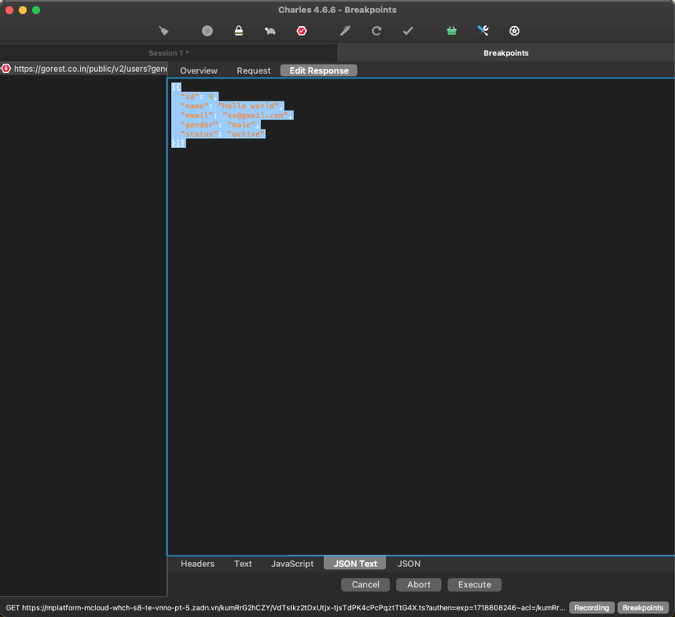Validate the response using the checkmark icon
The width and height of the screenshot is (675, 617).
[x=407, y=30]
